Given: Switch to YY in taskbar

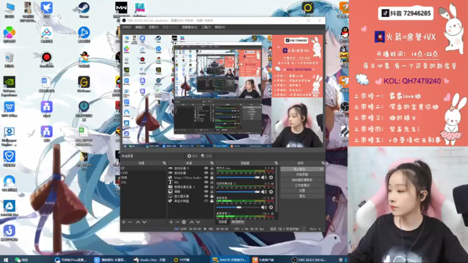Looking at the screenshot, I should click(182, 259).
